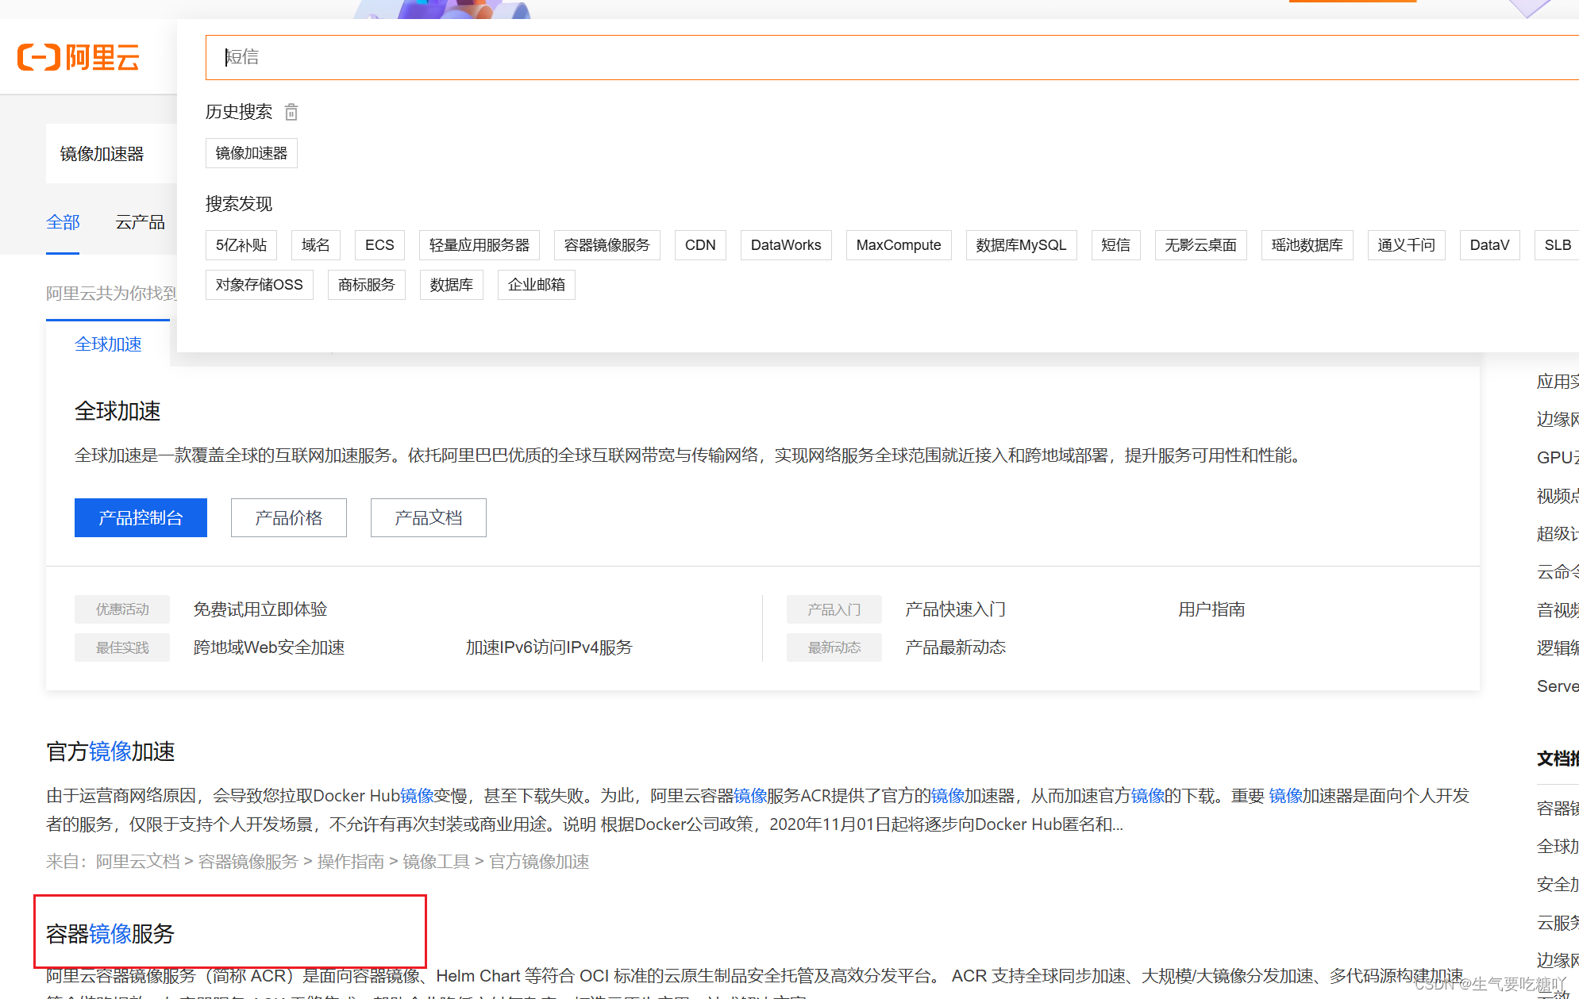Open the 加速IPv6访问IPv4服务 link
This screenshot has height=999, width=1579.
click(549, 647)
